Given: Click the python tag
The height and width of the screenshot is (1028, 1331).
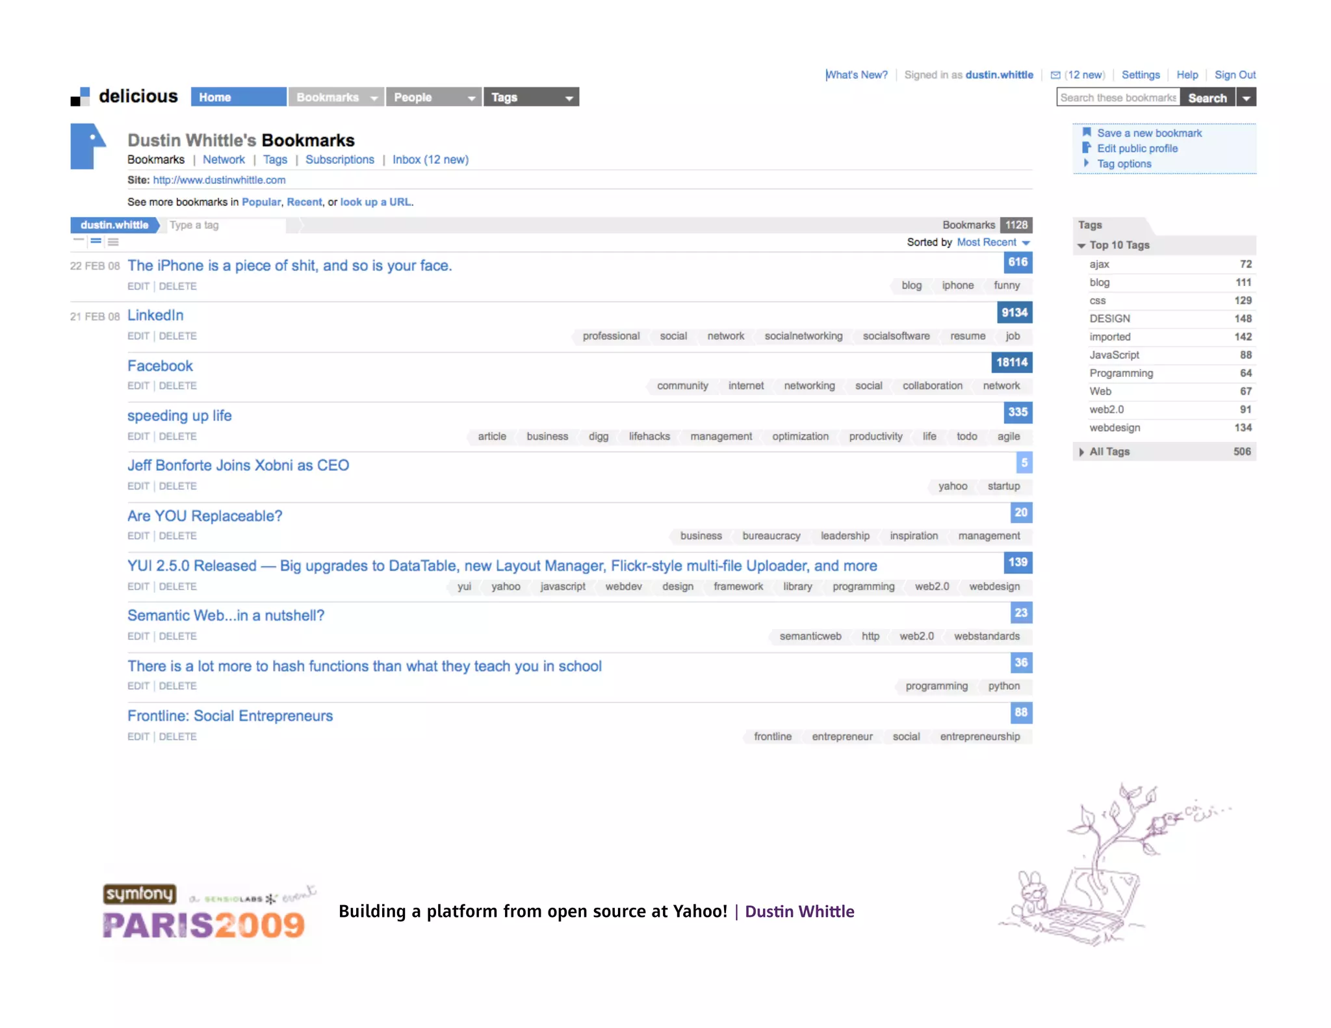Looking at the screenshot, I should tap(1003, 686).
